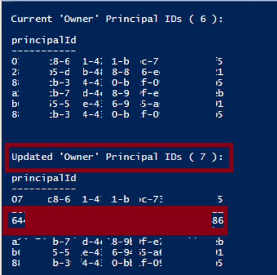
Task: Click the dashed separator under first principalId header
Action: point(43,51)
